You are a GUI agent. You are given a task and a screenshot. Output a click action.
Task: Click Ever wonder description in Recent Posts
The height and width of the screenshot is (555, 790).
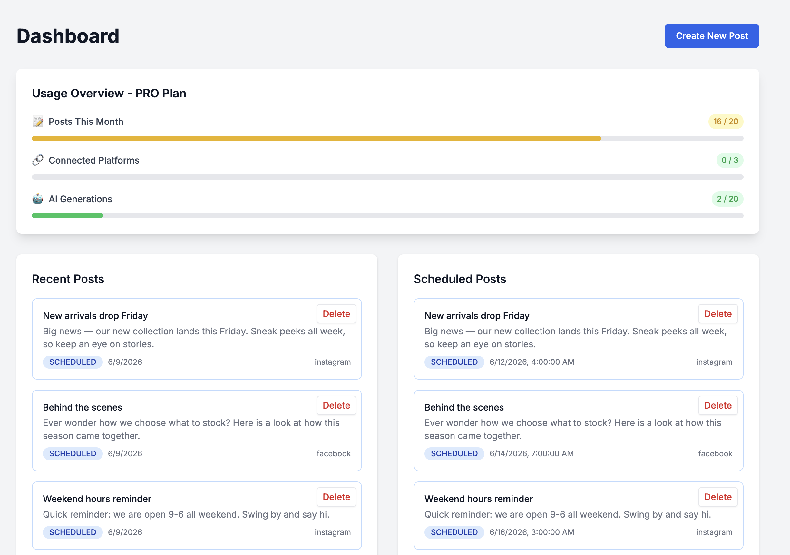[191, 429]
